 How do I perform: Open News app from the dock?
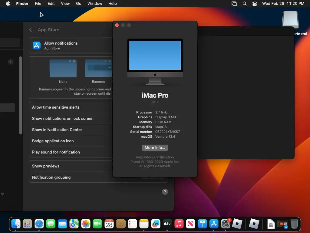(191, 224)
